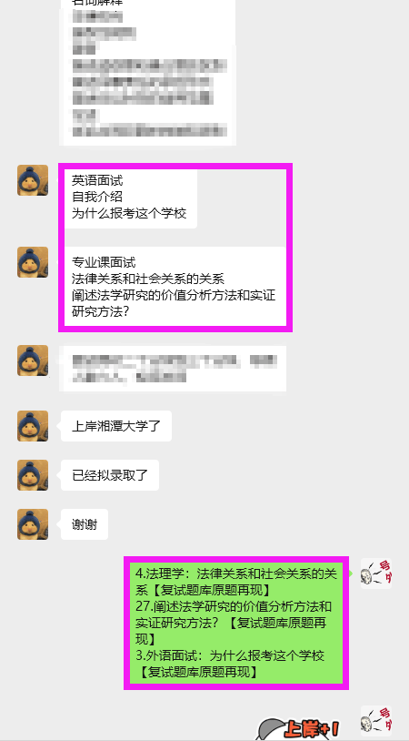This screenshot has height=741, width=409.
Task: Click the 27.阐述法学研究 line in green bubble
Action: tap(234, 606)
